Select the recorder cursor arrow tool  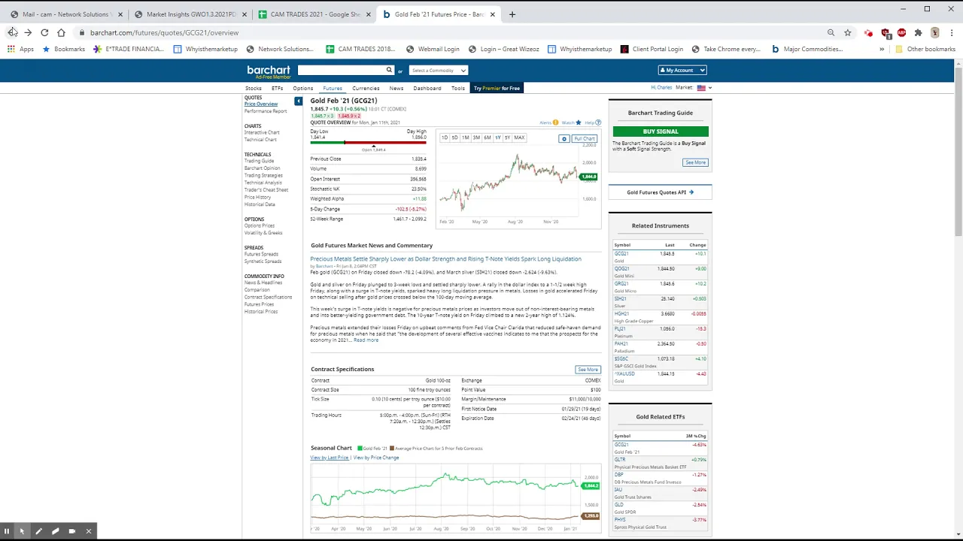pyautogui.click(x=22, y=531)
